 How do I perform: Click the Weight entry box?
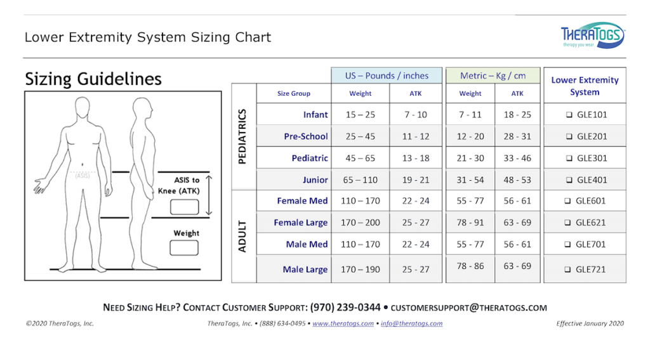tap(185, 247)
